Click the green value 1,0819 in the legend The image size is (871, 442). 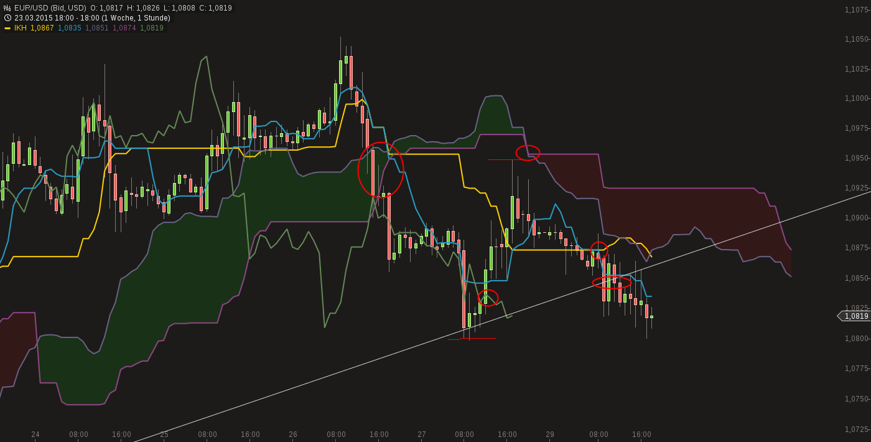(152, 27)
